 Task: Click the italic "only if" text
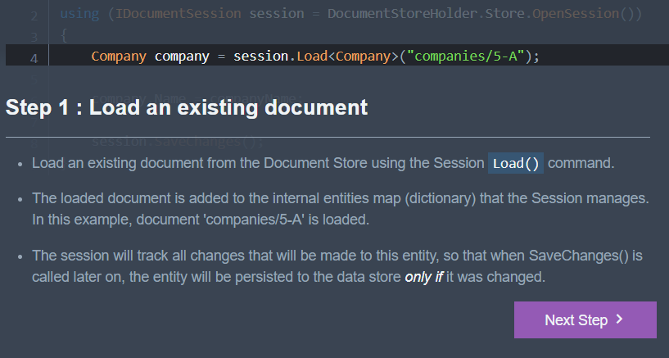pos(423,277)
